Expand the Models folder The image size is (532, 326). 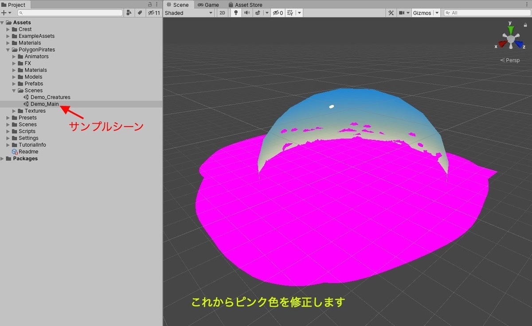pos(14,77)
